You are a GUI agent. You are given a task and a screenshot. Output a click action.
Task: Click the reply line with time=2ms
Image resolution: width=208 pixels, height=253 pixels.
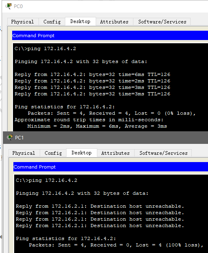pyautogui.click(x=92, y=81)
